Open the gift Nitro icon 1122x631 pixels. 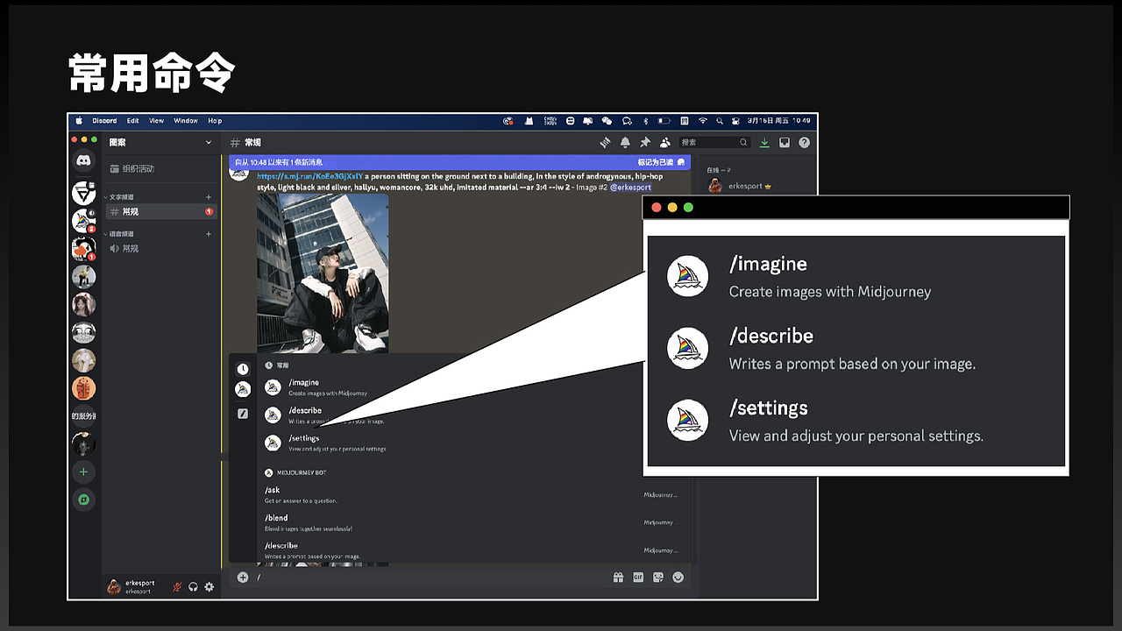(x=618, y=577)
